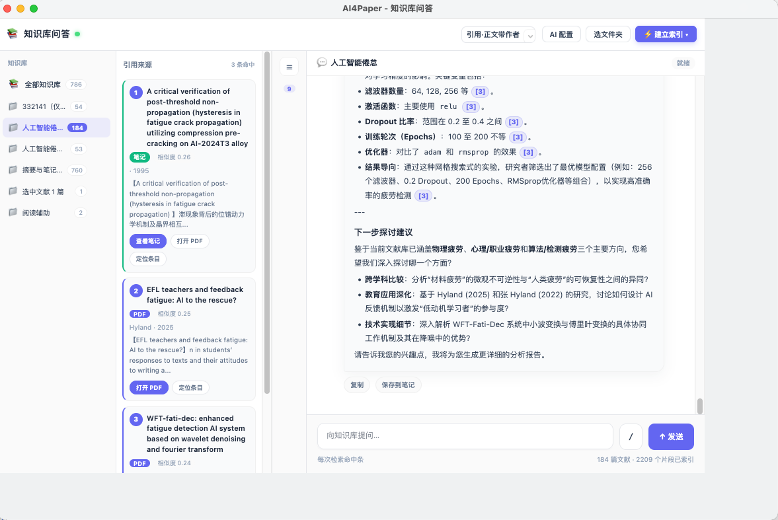Click 打开 PDF on the Hyland 2025 card
The image size is (778, 520).
coord(149,387)
